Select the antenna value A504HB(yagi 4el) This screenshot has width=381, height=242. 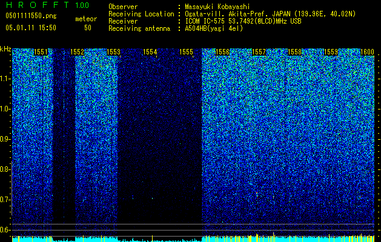click(x=214, y=28)
